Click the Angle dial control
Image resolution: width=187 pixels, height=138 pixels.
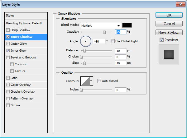[x=86, y=41]
